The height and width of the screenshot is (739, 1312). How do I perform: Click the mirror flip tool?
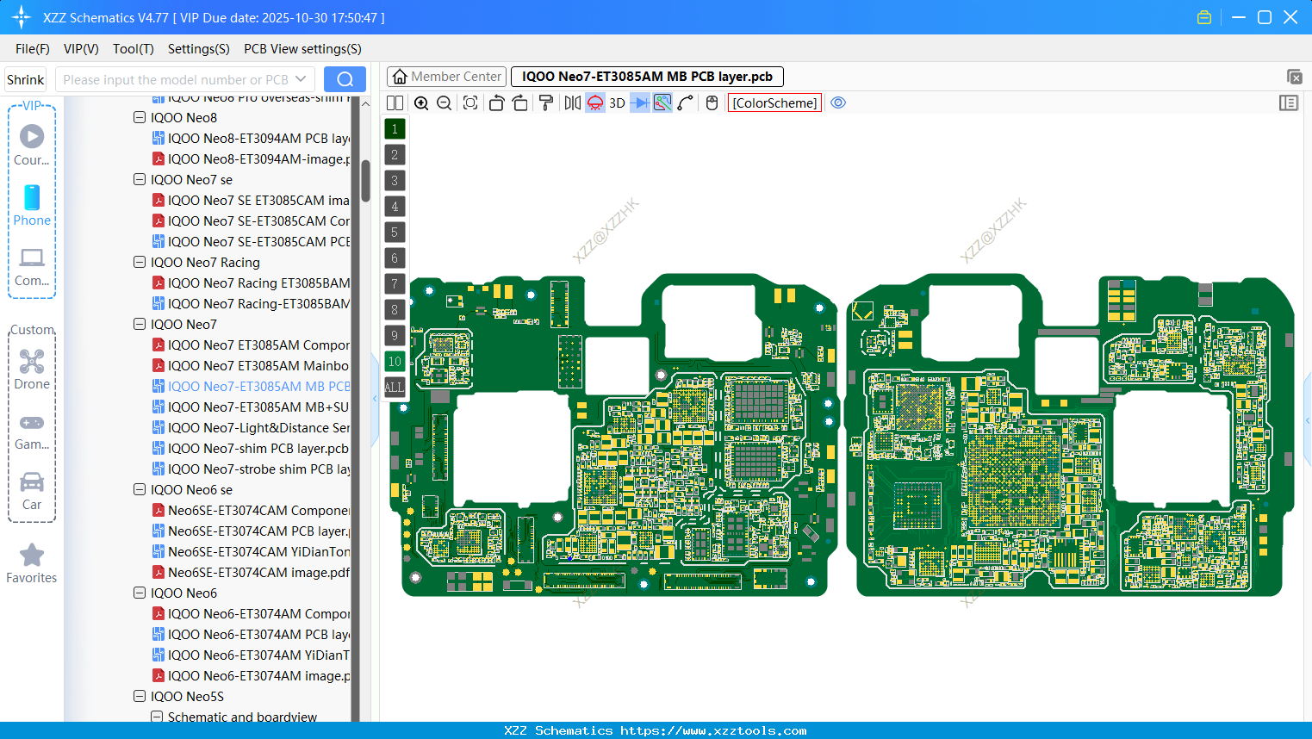click(x=571, y=102)
